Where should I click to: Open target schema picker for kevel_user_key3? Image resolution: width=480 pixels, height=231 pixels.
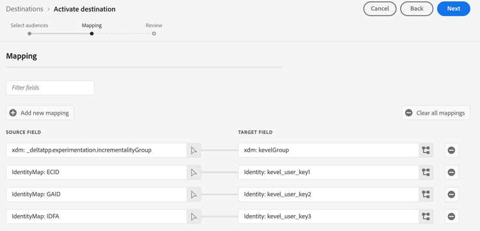[x=426, y=217]
